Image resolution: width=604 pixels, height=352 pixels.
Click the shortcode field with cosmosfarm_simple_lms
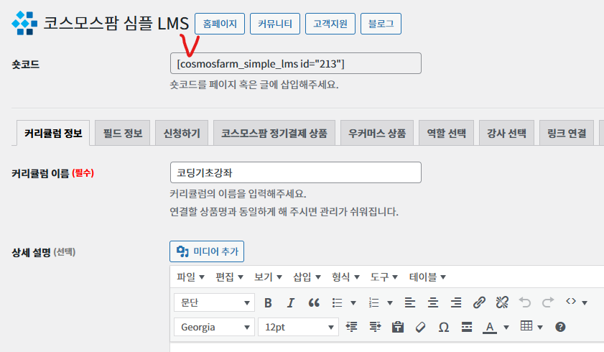tap(296, 63)
